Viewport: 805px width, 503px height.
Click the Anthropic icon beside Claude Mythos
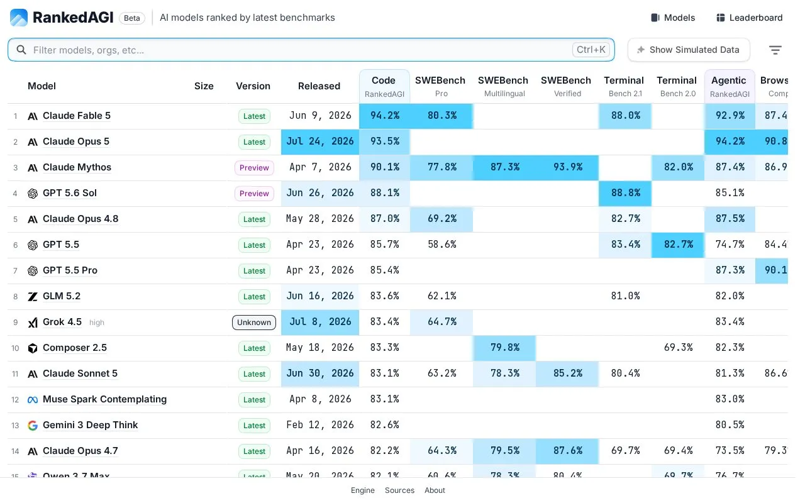(x=33, y=167)
